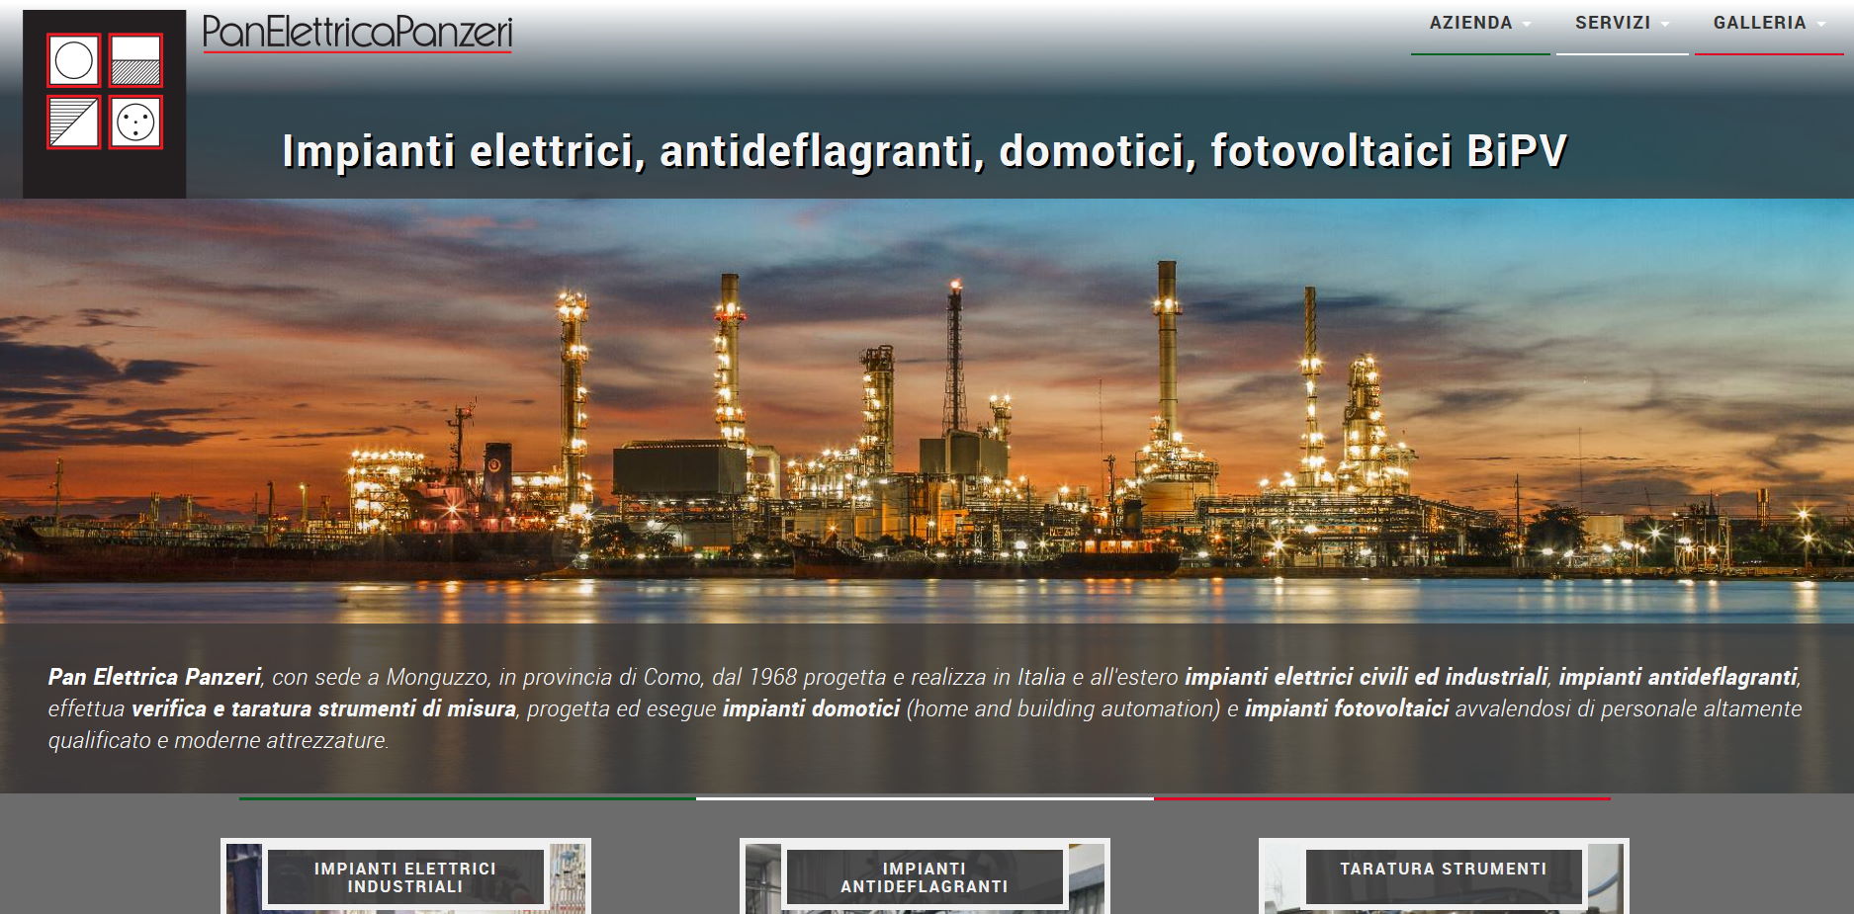Viewport: 1854px width, 914px height.
Task: Open the Impianti Elettrici Industriali card
Action: click(405, 877)
